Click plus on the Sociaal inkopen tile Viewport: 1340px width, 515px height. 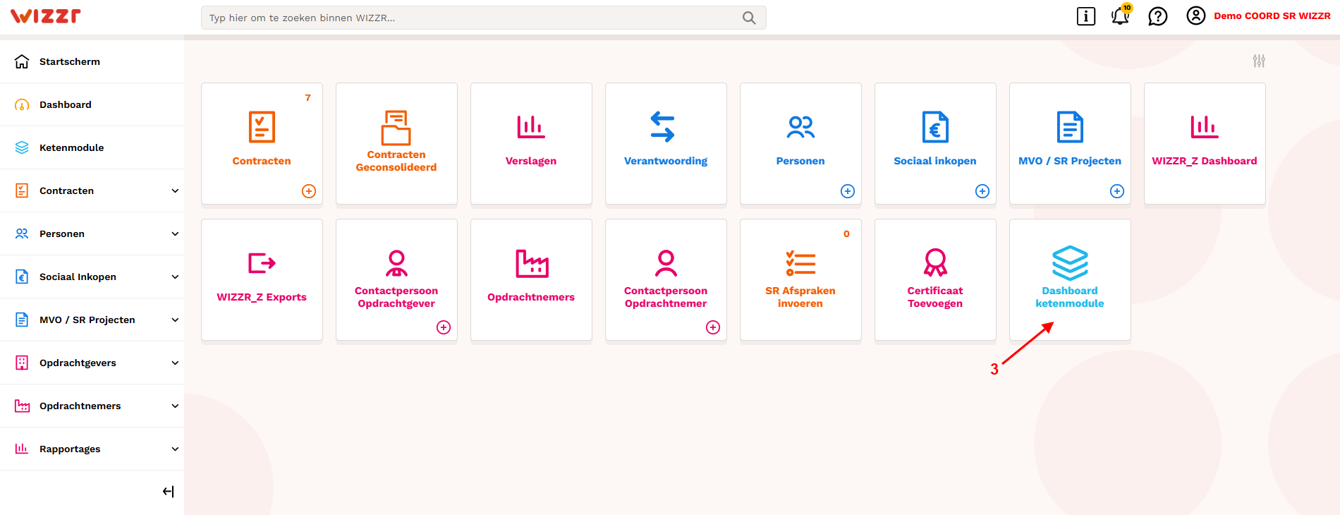coord(982,191)
